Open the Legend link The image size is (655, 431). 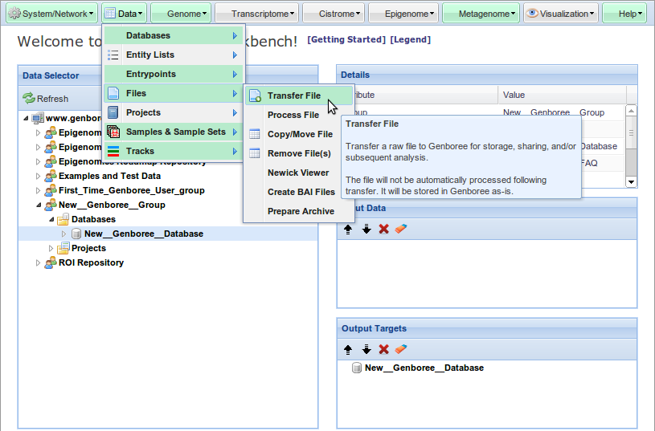410,40
